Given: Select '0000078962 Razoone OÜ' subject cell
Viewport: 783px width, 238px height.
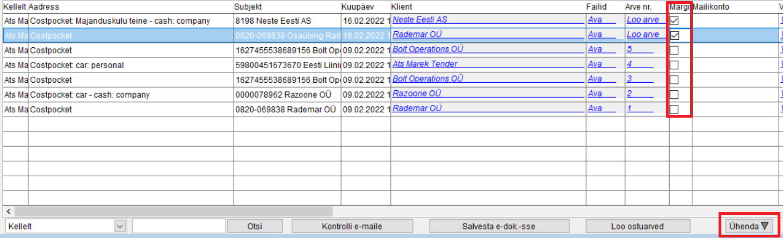Looking at the screenshot, I should click(287, 95).
